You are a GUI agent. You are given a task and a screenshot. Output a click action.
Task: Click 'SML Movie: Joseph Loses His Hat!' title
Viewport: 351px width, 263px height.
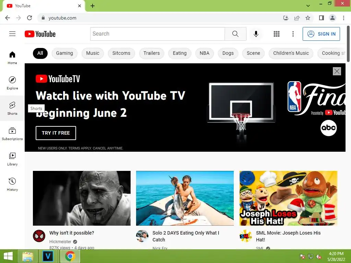[288, 236]
